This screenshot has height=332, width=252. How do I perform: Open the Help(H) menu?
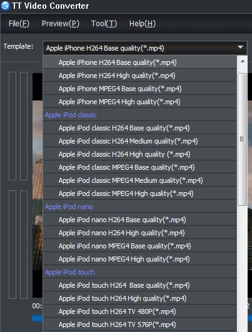143,24
